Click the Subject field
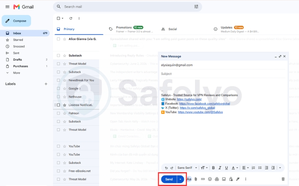 point(223,74)
